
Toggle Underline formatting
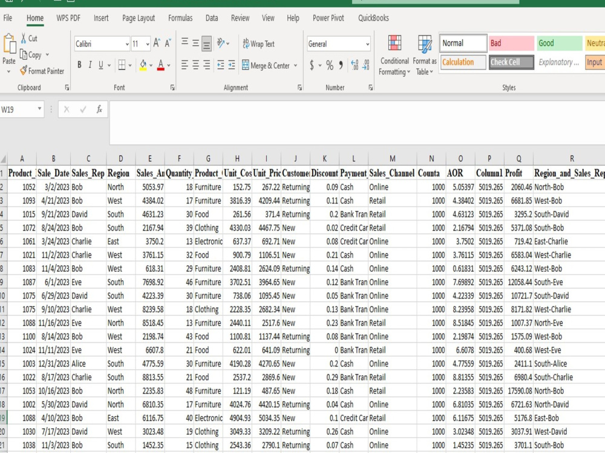pyautogui.click(x=100, y=65)
